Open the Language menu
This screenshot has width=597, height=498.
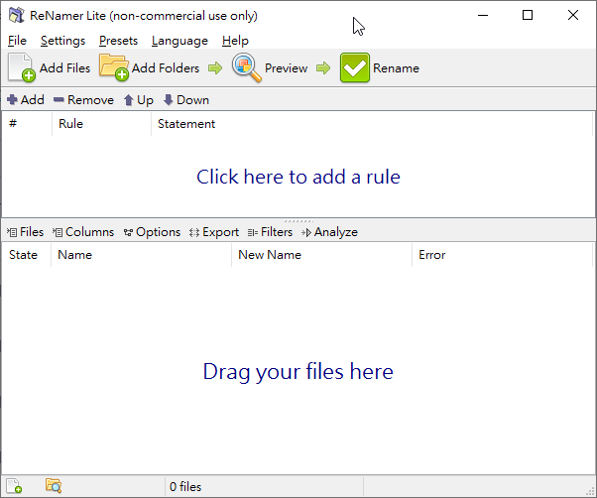pyautogui.click(x=179, y=41)
